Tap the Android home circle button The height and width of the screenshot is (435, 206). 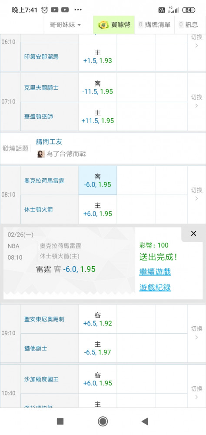tap(103, 421)
